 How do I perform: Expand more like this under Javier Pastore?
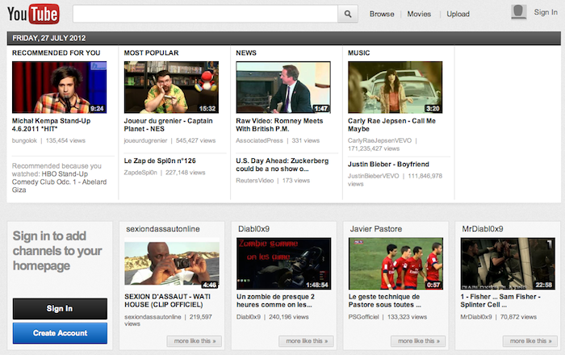[x=418, y=341]
